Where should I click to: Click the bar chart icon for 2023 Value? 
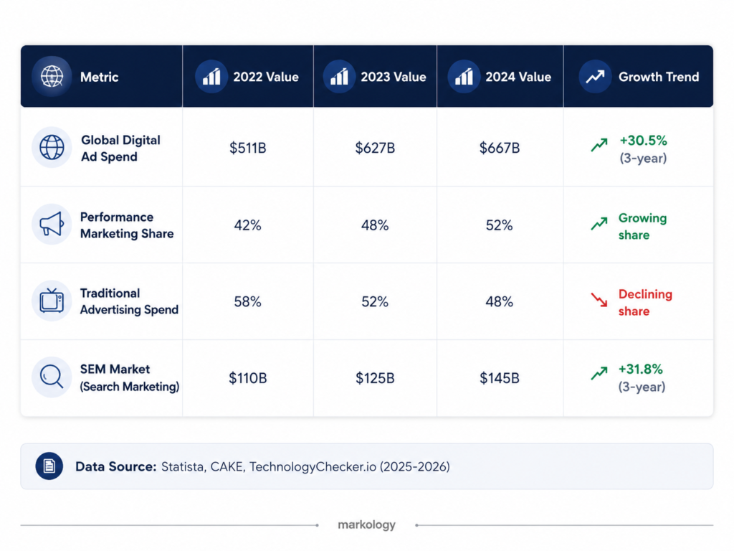click(339, 76)
